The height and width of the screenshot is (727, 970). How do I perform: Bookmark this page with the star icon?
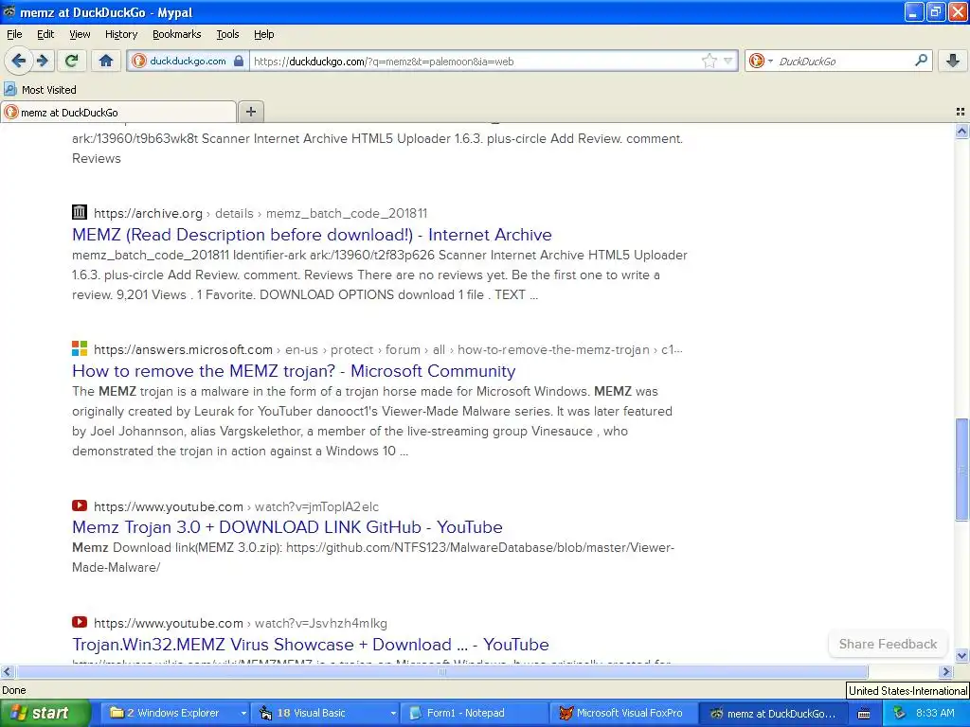709,62
